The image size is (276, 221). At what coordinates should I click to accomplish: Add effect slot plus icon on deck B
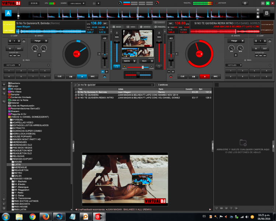point(236,55)
